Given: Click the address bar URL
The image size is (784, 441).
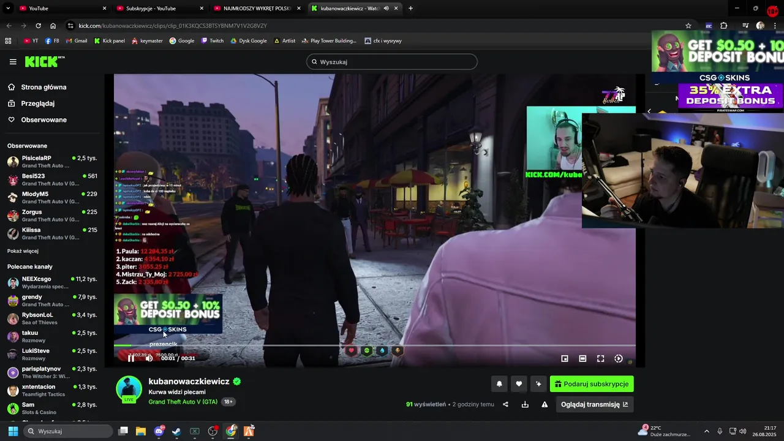Looking at the screenshot, I should 173,26.
